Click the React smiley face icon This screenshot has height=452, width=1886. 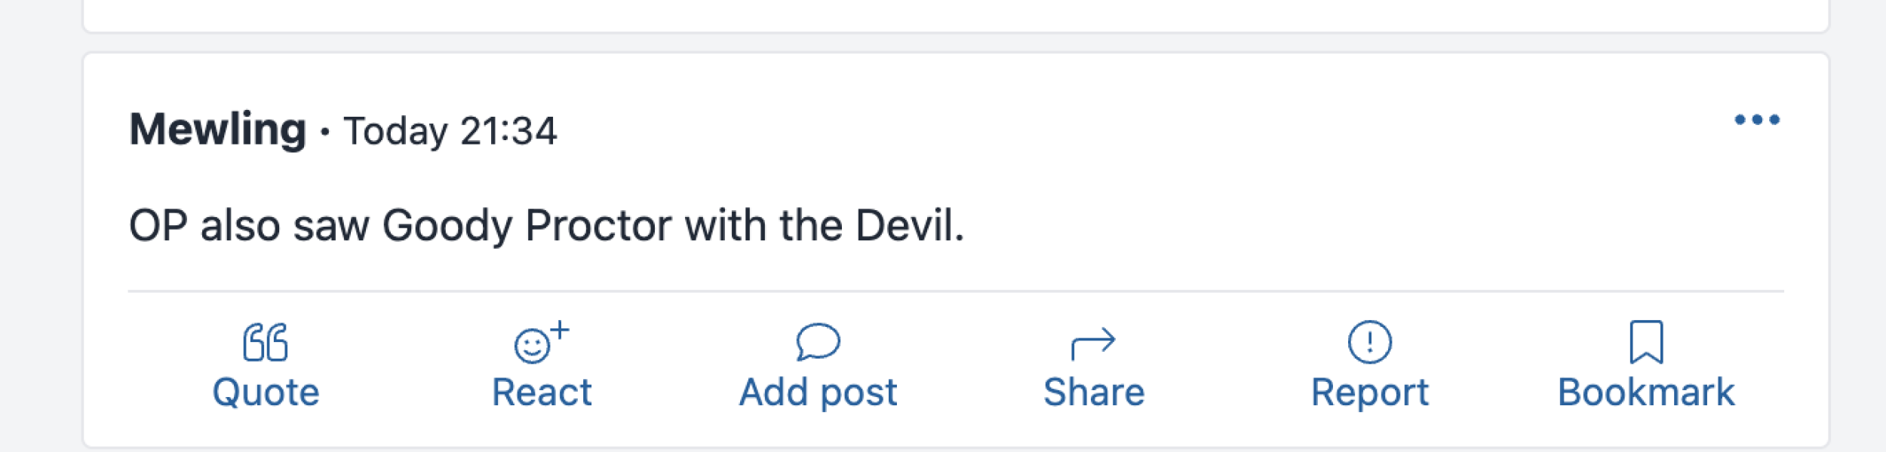click(x=533, y=346)
